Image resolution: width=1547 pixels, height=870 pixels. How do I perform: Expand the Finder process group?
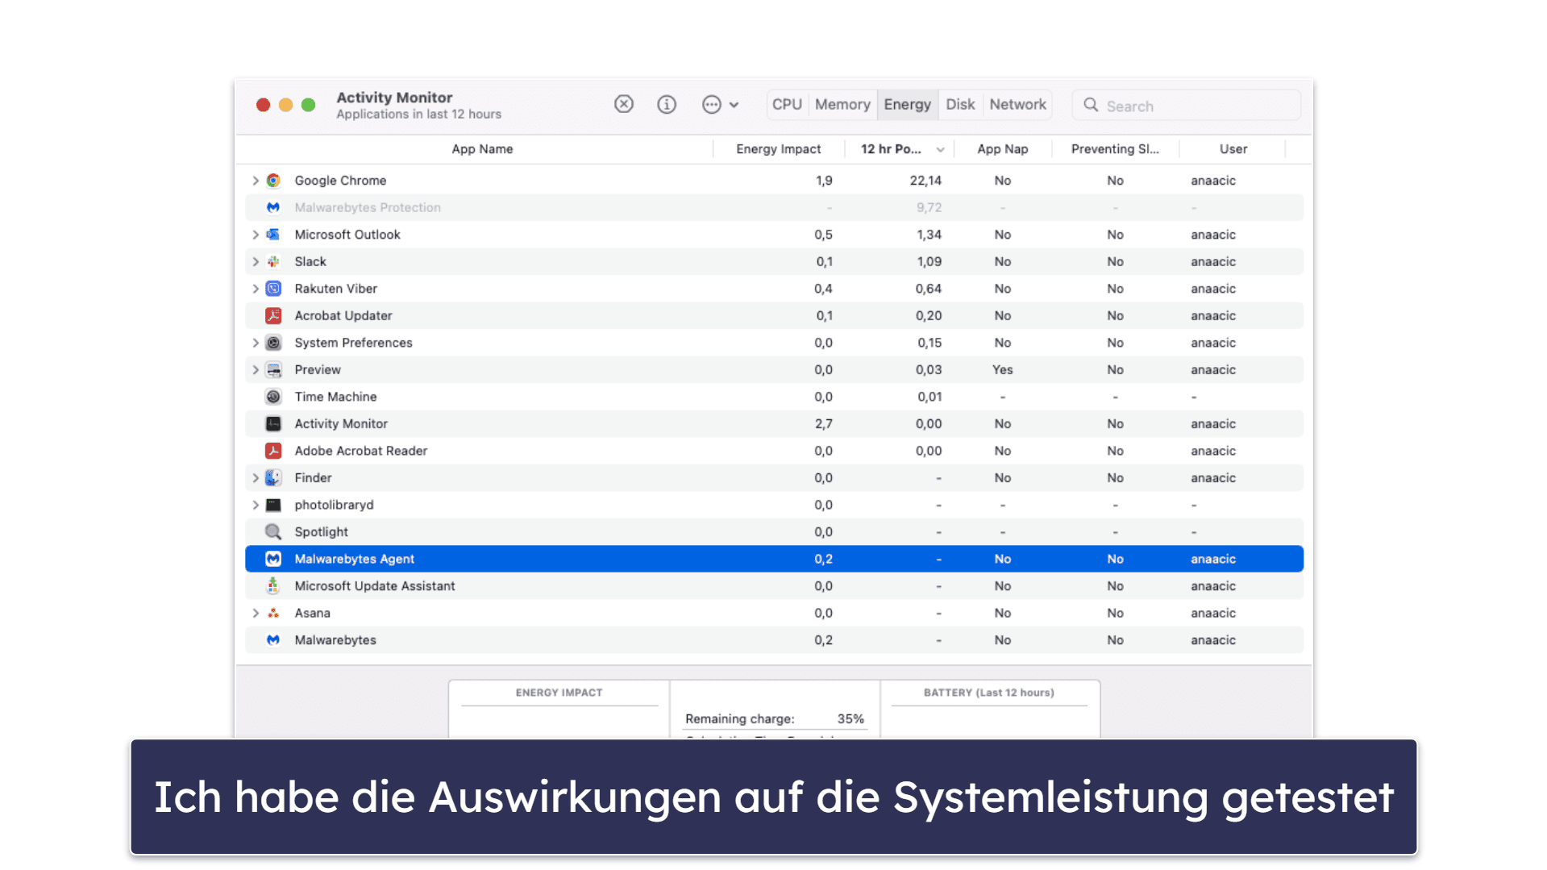pos(256,478)
